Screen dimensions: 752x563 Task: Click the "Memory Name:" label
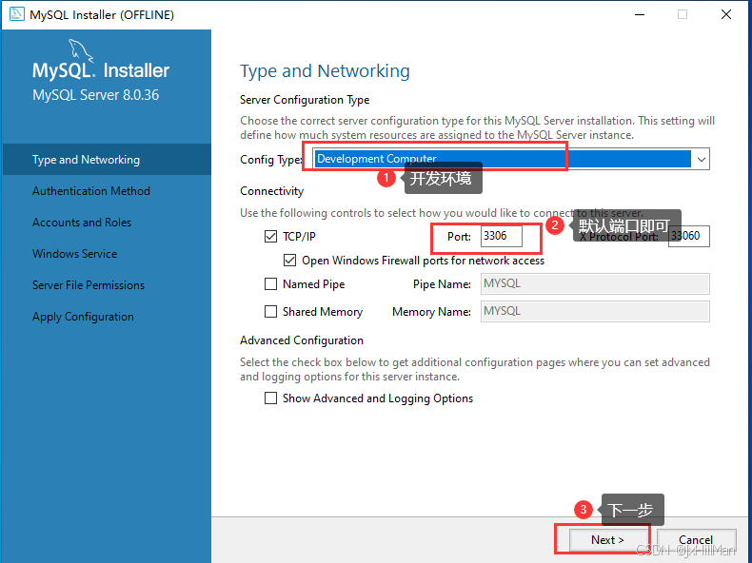pyautogui.click(x=431, y=312)
